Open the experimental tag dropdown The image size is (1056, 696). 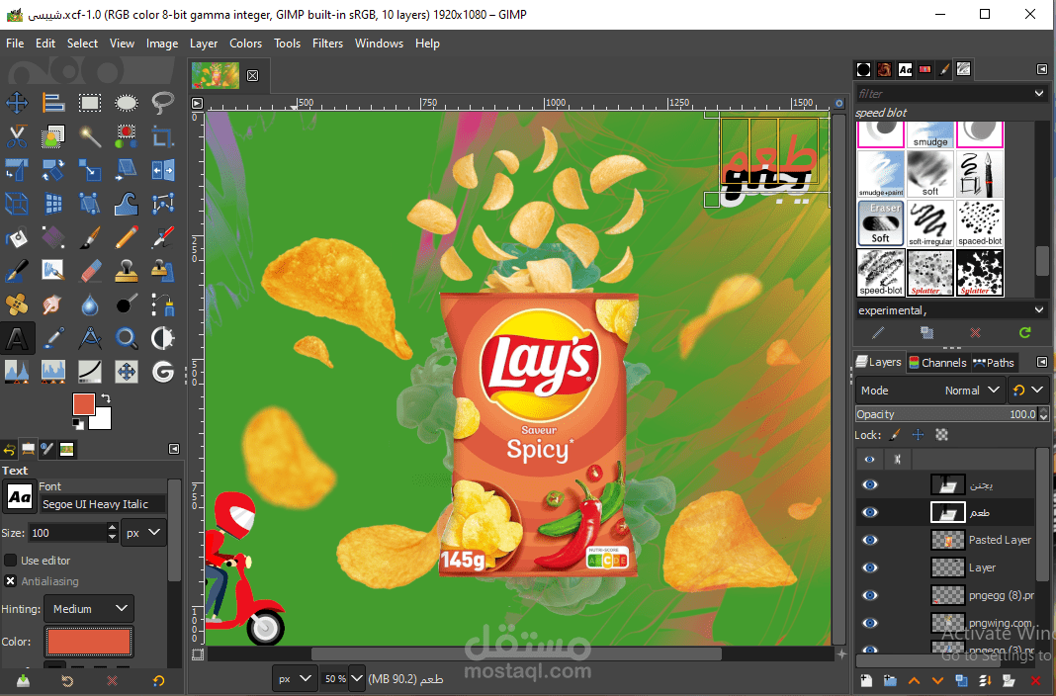pyautogui.click(x=1039, y=309)
